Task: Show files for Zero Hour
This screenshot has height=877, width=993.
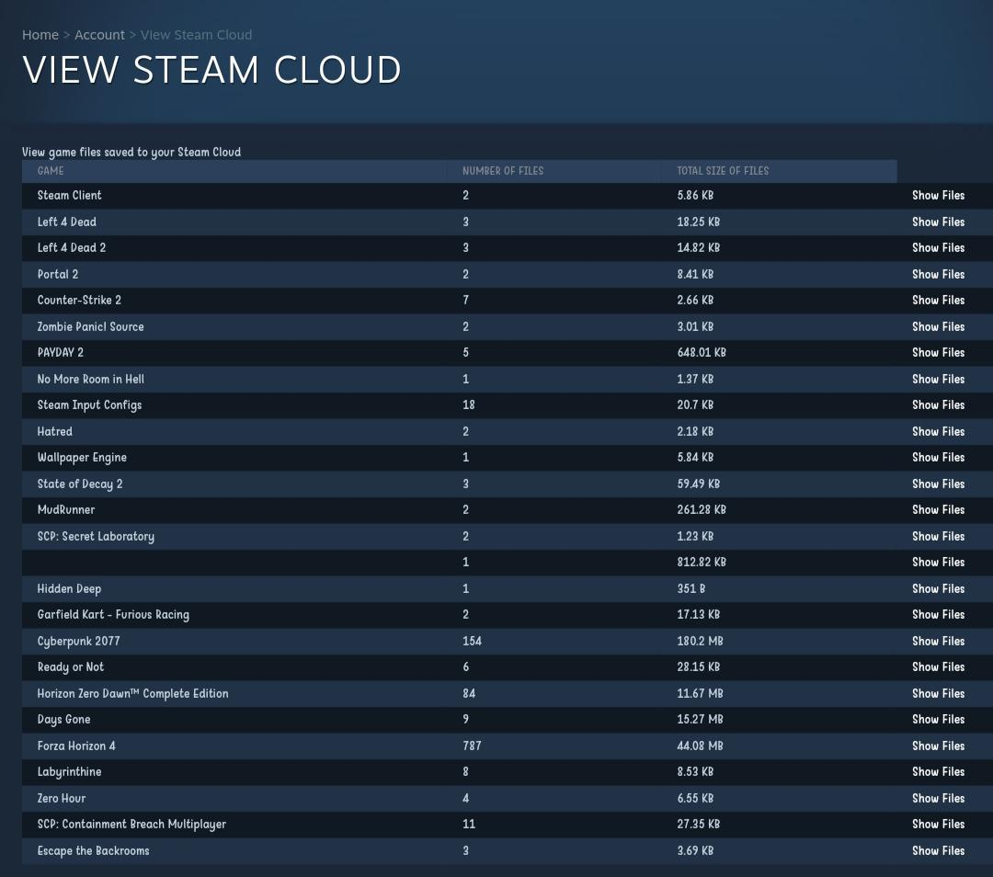Action: click(x=938, y=799)
